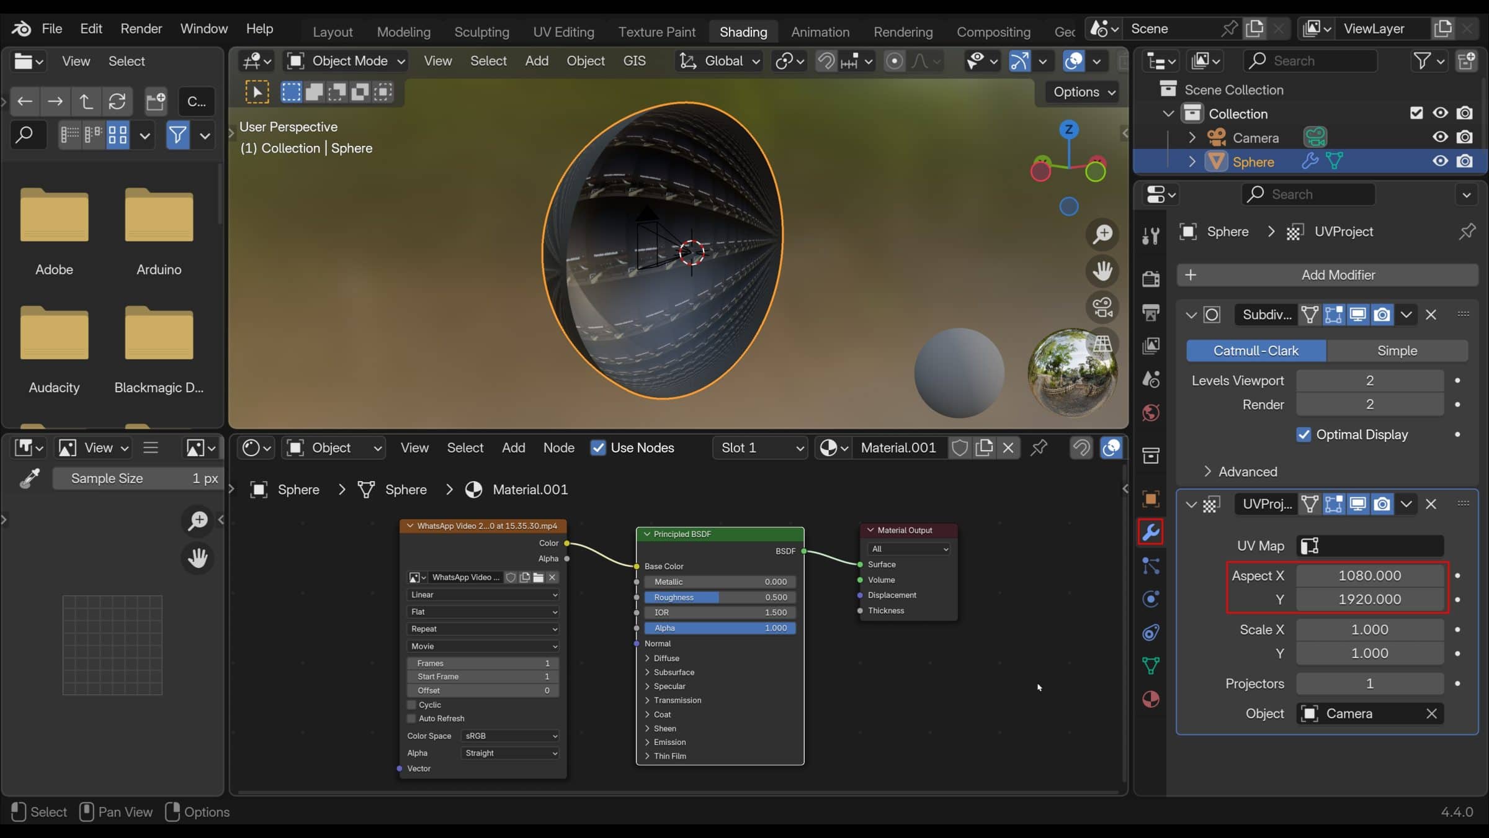Toggle Optimal Display checkbox
1489x838 pixels.
point(1304,435)
